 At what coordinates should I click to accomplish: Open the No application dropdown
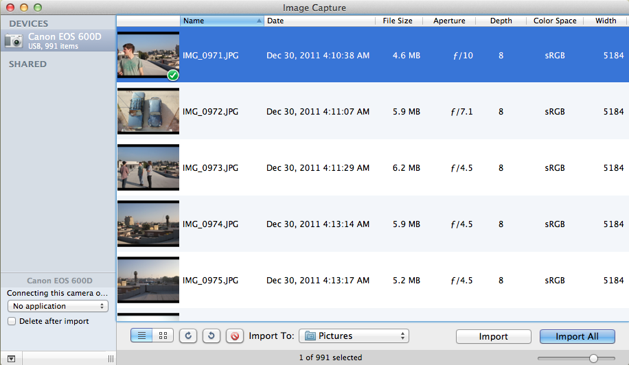(58, 306)
